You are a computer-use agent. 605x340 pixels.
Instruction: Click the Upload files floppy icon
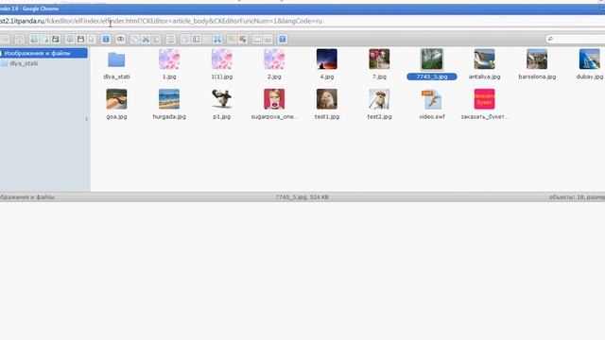[x=56, y=39]
